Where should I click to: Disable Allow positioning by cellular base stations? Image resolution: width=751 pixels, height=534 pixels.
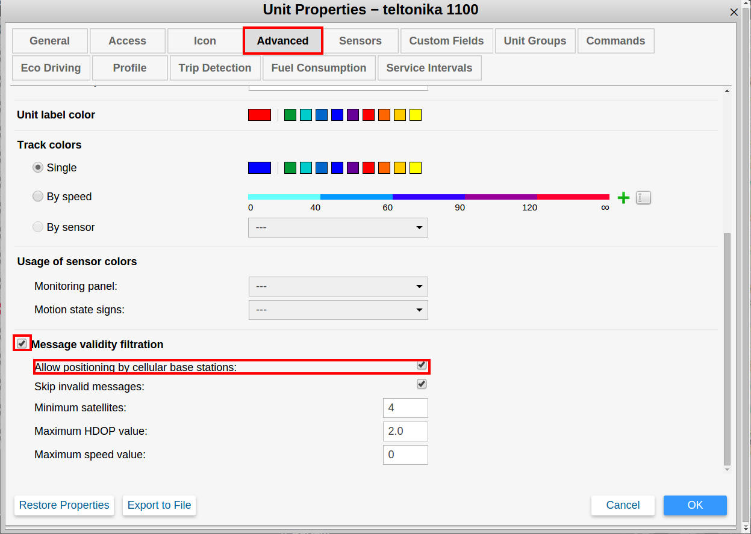[x=422, y=365]
